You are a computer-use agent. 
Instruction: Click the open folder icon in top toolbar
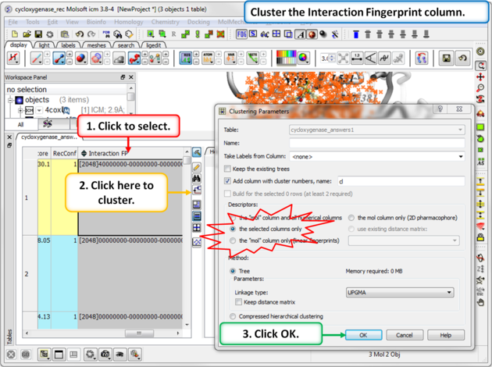(x=27, y=34)
